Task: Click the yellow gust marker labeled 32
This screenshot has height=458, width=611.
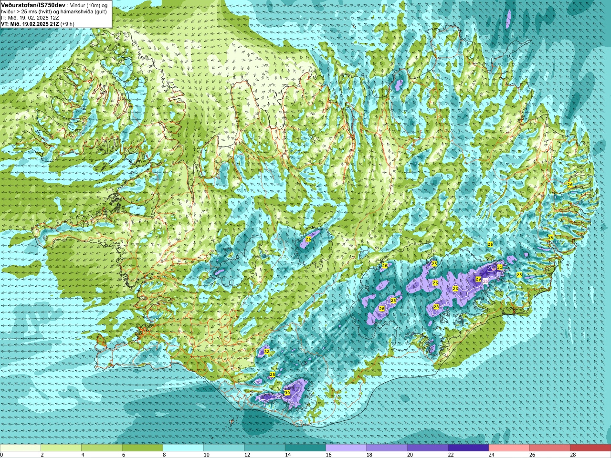Action: click(267, 352)
